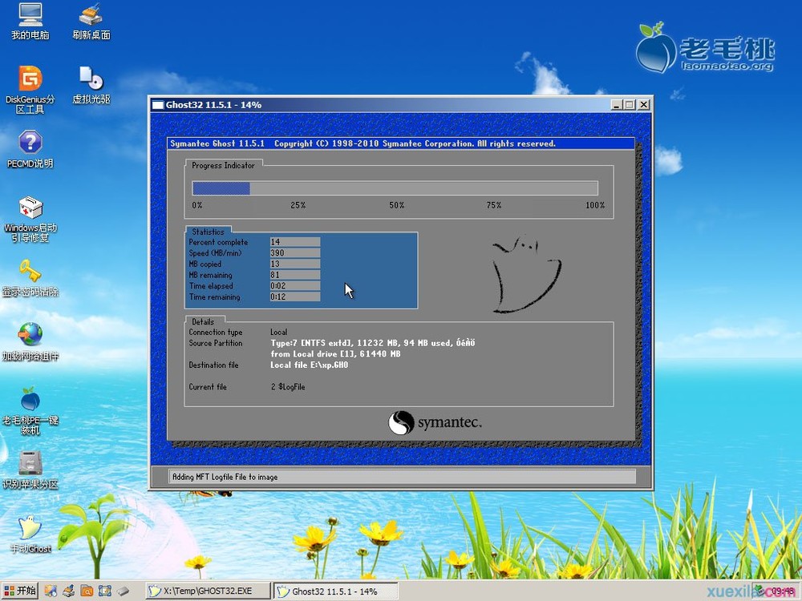Screen dimensions: 802x601
Task: Open the identify Apple partition icon
Action: [30, 464]
